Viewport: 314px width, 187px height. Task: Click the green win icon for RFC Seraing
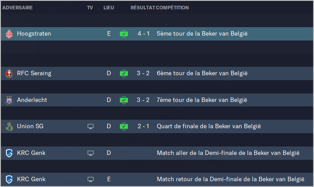124,73
